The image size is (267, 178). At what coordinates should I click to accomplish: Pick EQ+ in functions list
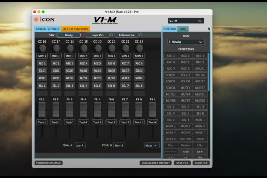(x=200, y=145)
